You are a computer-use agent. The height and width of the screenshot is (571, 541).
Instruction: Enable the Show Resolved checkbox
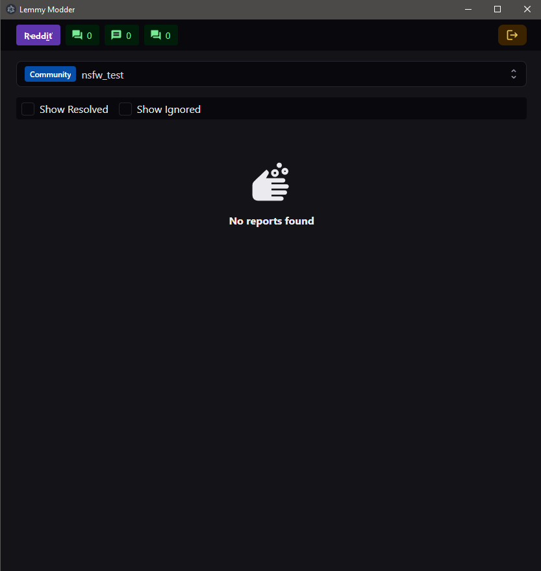point(28,109)
